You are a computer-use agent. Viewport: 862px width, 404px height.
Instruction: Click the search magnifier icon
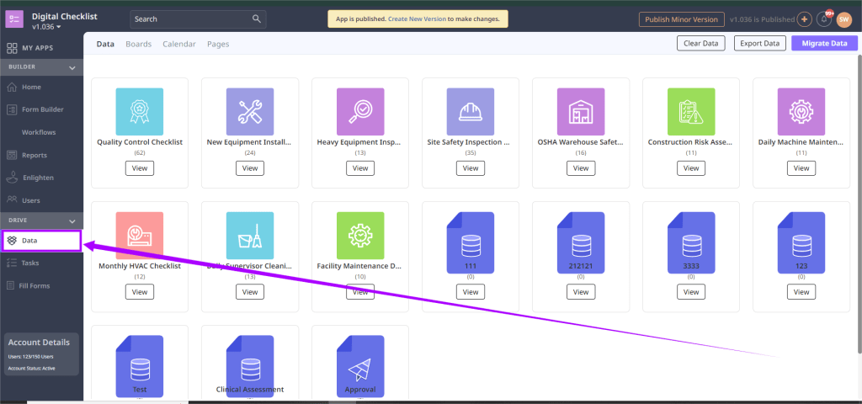257,19
